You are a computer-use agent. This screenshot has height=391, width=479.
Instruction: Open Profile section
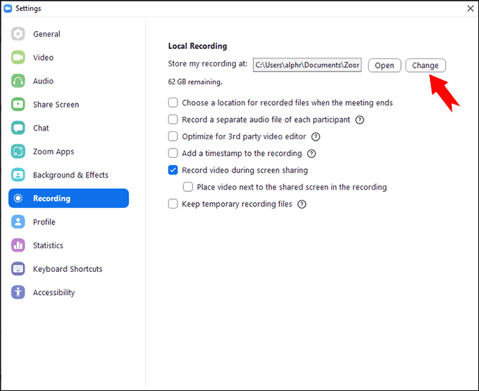coord(69,221)
